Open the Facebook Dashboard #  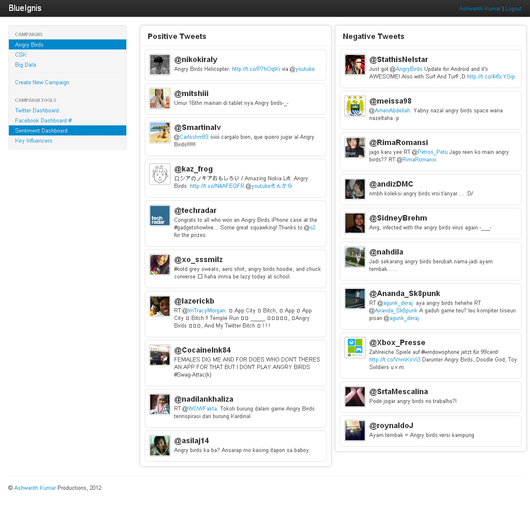click(x=68, y=120)
